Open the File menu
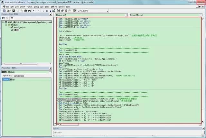This screenshot has width=206, height=138. (x=8, y=7)
